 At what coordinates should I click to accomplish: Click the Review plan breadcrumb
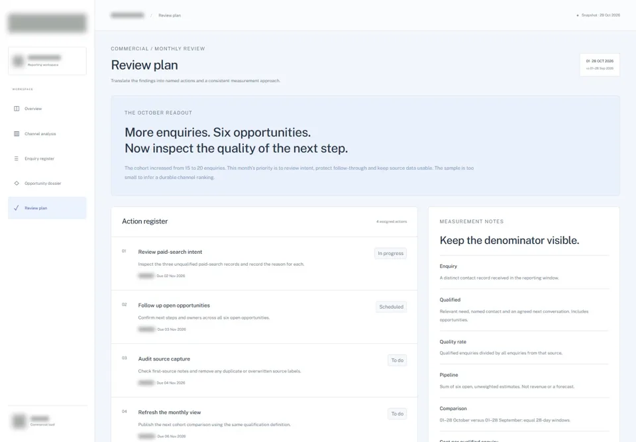(x=170, y=15)
